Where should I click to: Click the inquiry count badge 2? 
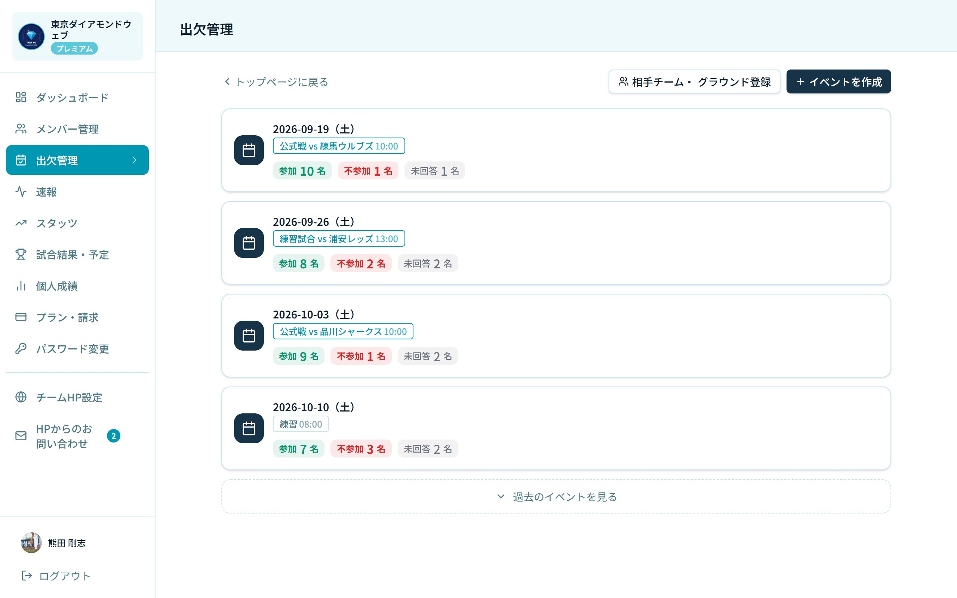pyautogui.click(x=114, y=436)
